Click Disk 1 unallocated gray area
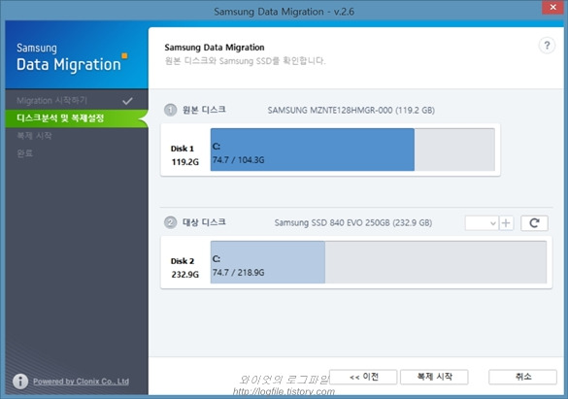 pos(454,150)
